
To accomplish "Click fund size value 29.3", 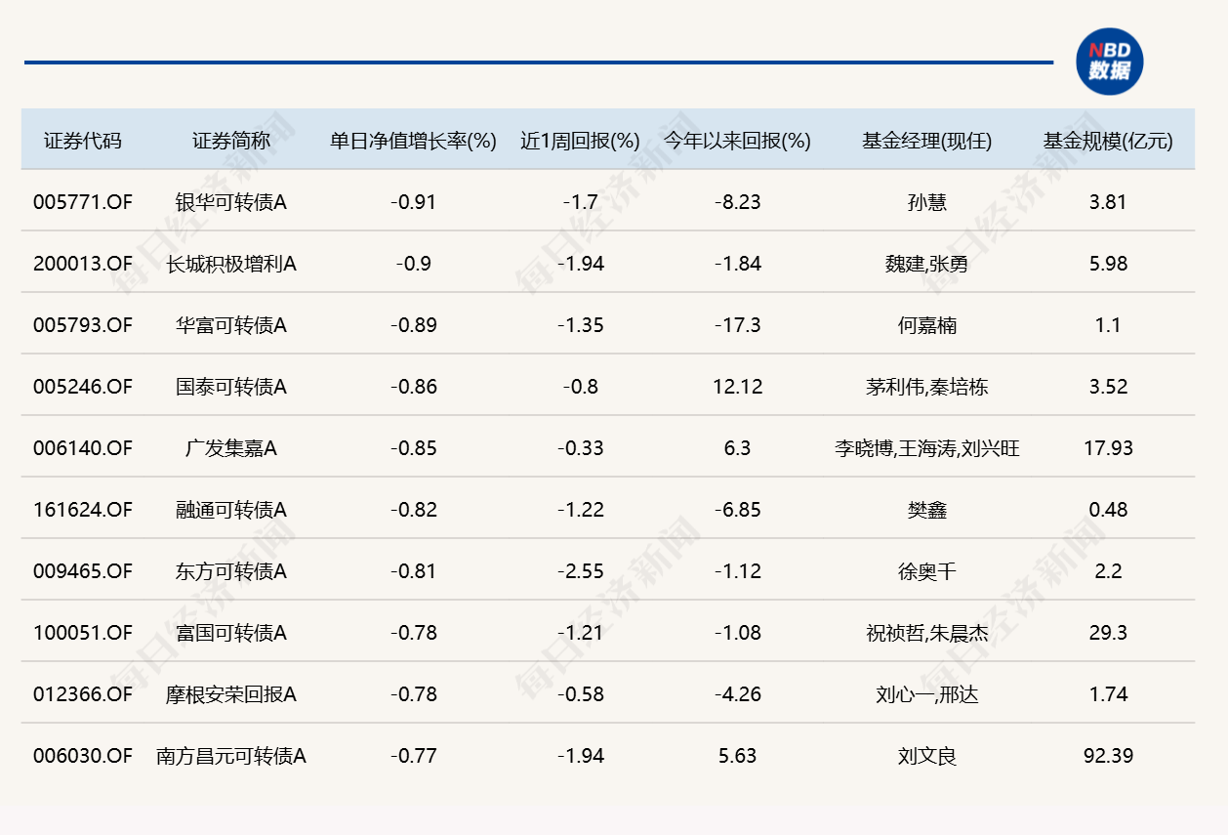I will (1108, 633).
